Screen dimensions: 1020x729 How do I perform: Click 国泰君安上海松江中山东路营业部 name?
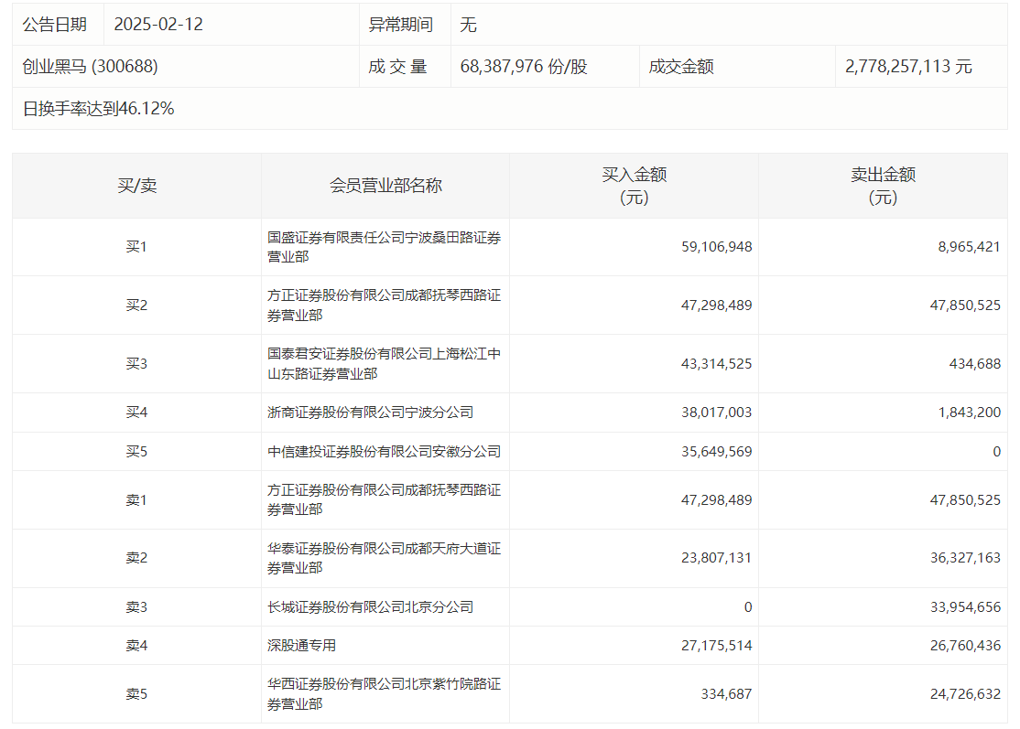click(385, 364)
